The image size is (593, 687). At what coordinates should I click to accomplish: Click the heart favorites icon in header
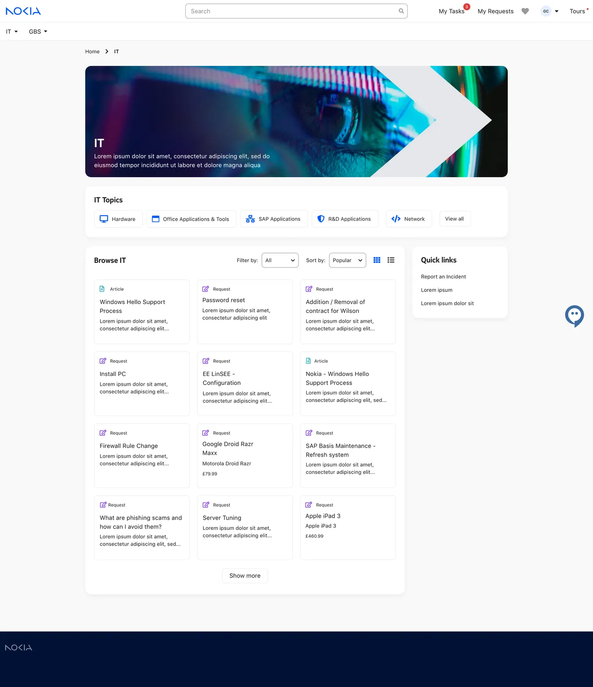[525, 11]
